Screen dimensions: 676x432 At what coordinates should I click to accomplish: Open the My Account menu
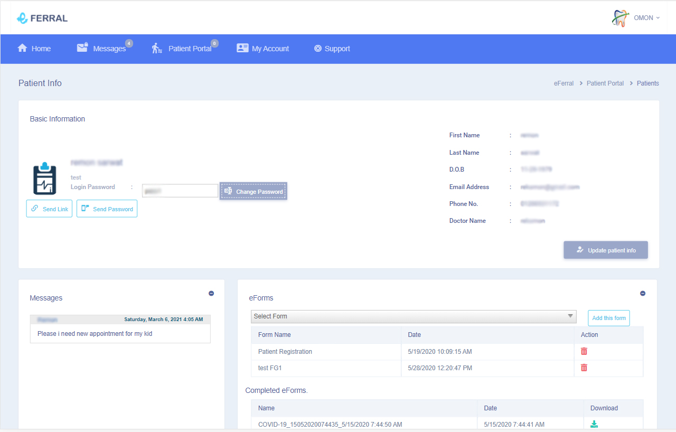coord(263,49)
